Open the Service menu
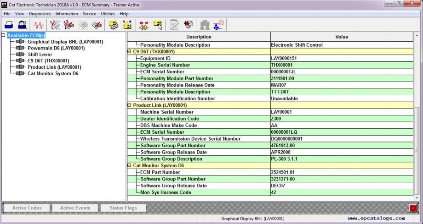 [x=89, y=14]
